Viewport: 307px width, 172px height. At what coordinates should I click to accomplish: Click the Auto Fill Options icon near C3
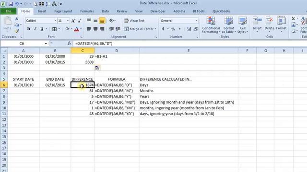pos(97,68)
